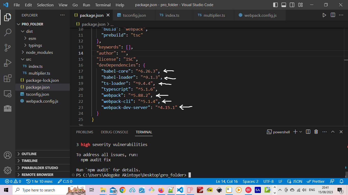Screen dimensions: 348x195
Task: Toggle the secondary side bar layout button
Action: click(x=292, y=5)
